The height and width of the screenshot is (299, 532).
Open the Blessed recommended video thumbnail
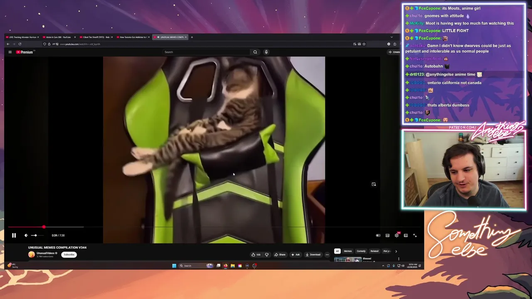tap(348, 260)
